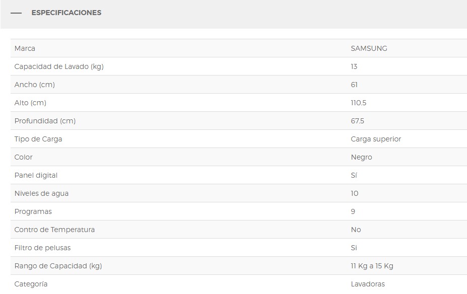The height and width of the screenshot is (294, 467).
Task: Click the Ancho (cm) row label
Action: click(34, 85)
